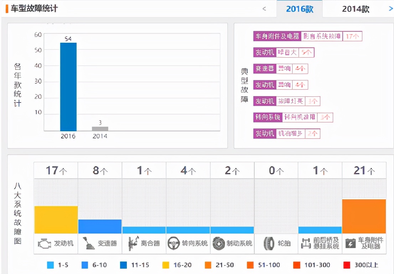Select the 发动机 engine icon
Image resolution: width=394 pixels, height=274 pixels.
click(x=45, y=244)
